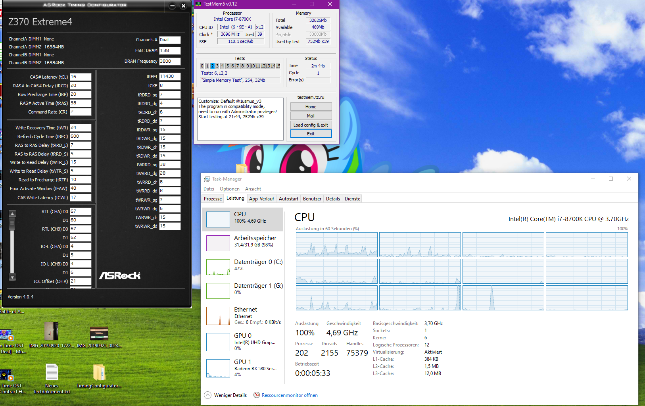Open the Ressourcenmonitor öffnen link
645x406 pixels.
coord(290,395)
